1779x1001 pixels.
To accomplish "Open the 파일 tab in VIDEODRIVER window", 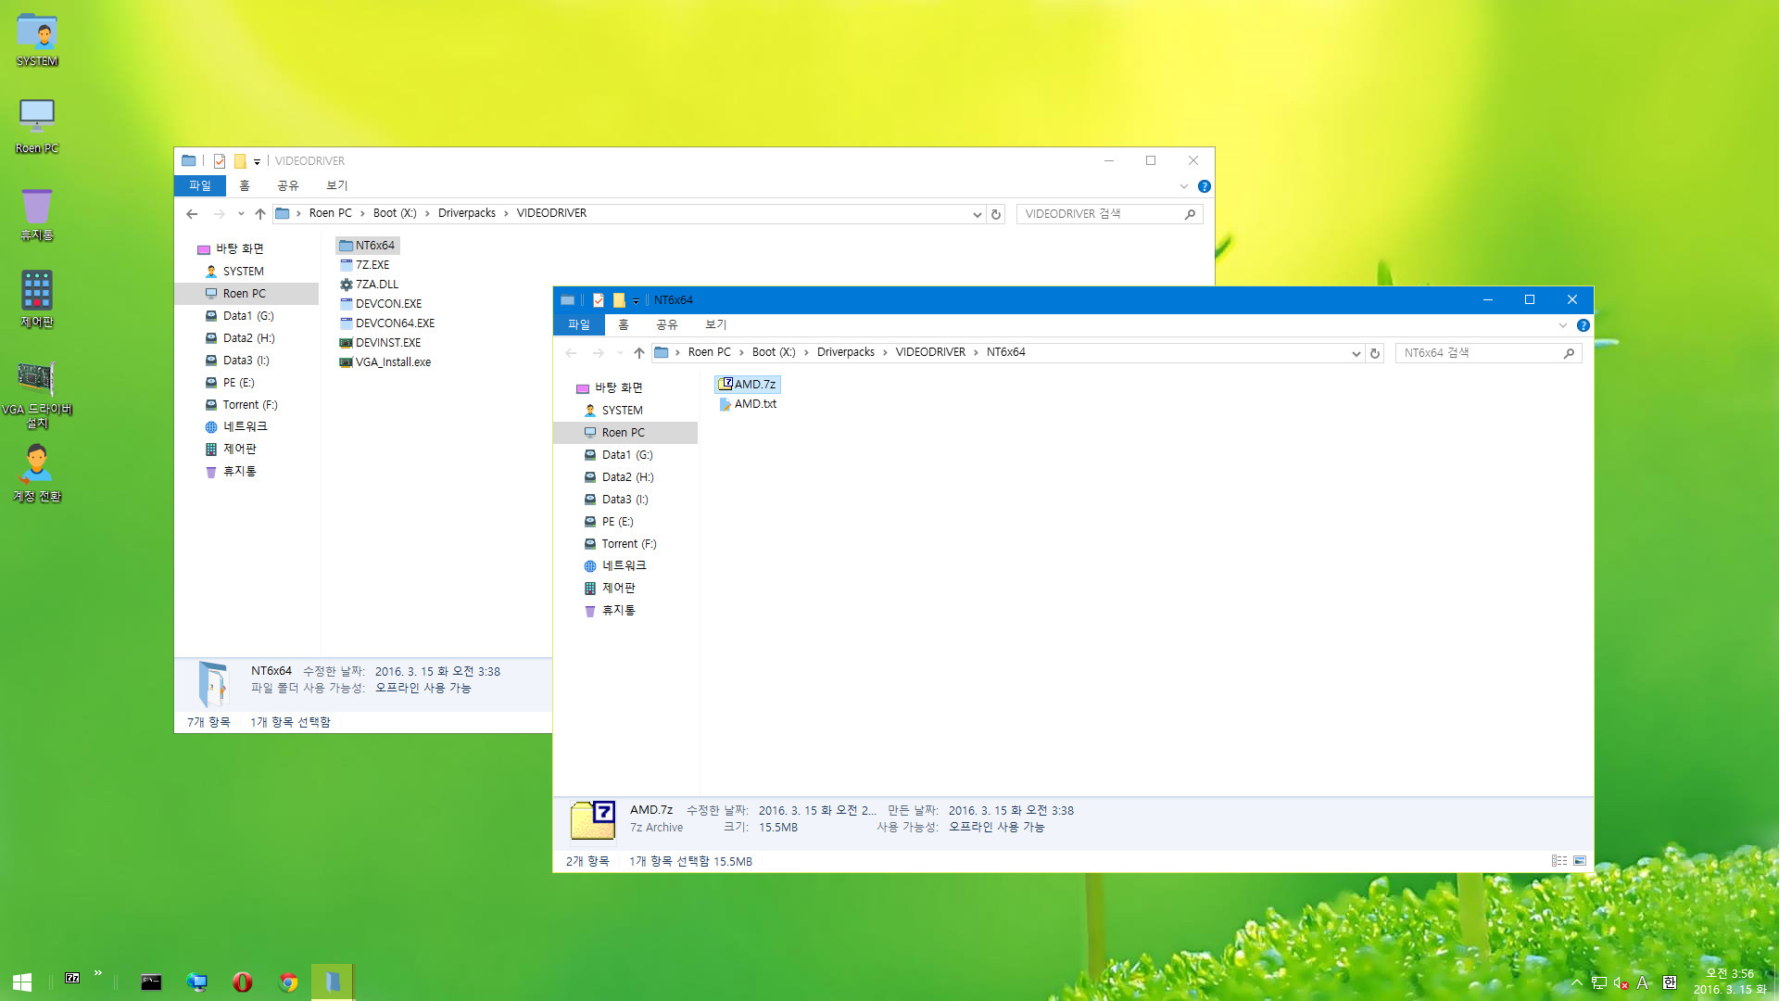I will point(200,185).
